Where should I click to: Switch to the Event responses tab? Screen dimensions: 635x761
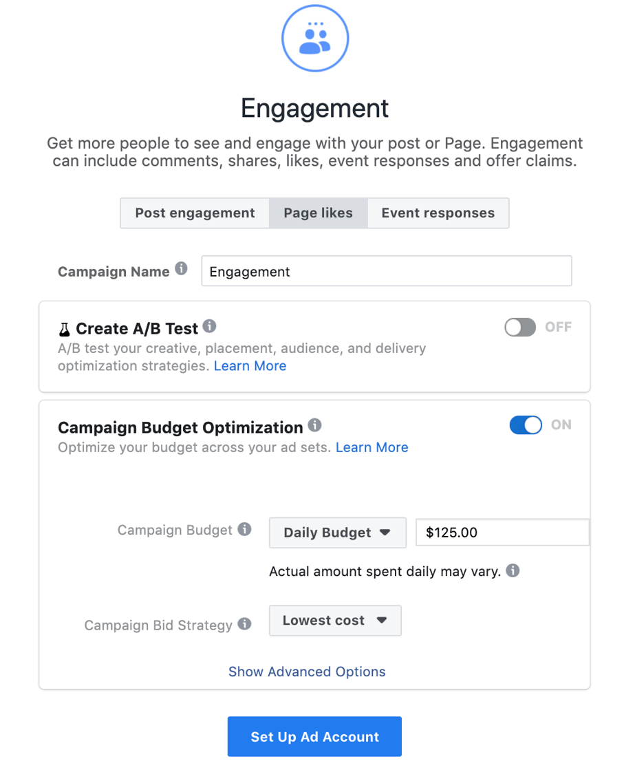click(x=438, y=213)
